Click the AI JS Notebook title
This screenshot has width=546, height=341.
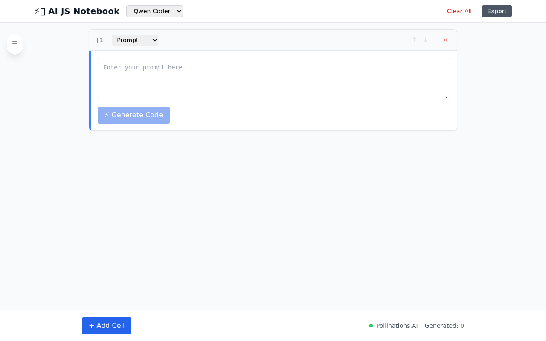(x=84, y=11)
